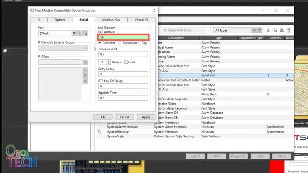
Task: Click the Retry Delay field
Action: (123, 74)
